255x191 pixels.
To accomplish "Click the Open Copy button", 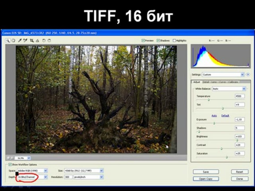I will coord(206,179).
